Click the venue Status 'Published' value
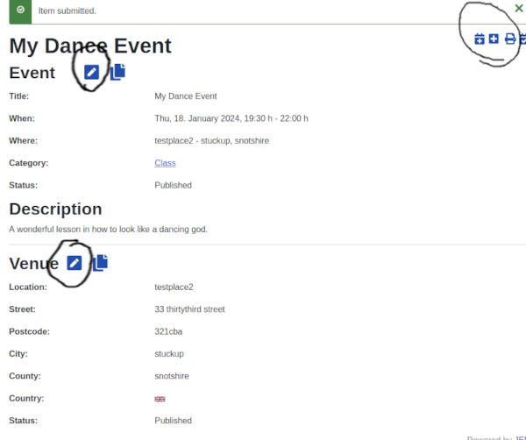Screen dimensions: 526x440 (x=173, y=421)
